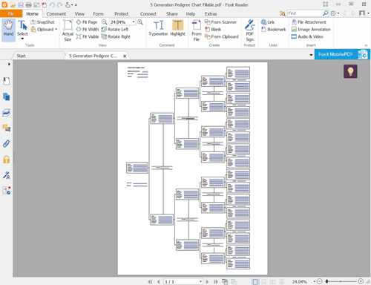
Task: Insert Audio & Video
Action: (x=307, y=36)
